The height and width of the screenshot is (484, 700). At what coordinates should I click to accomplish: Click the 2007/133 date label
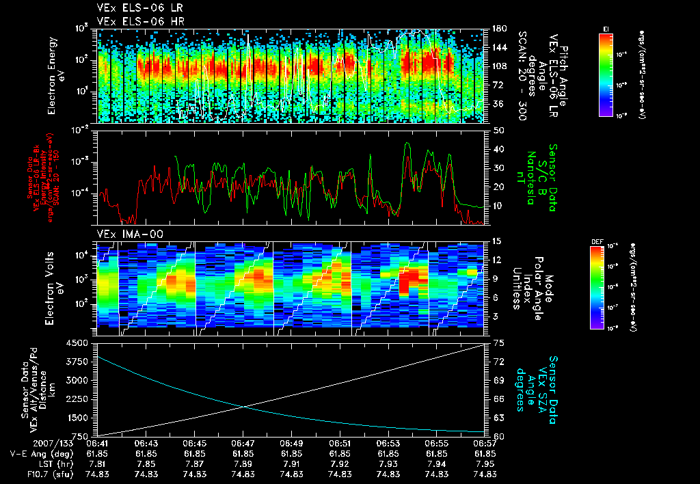[53, 443]
